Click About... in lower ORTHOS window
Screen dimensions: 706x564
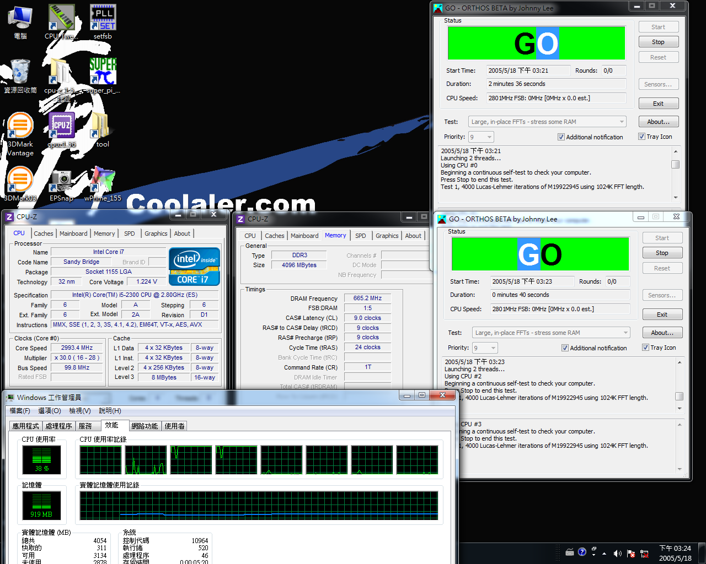662,333
